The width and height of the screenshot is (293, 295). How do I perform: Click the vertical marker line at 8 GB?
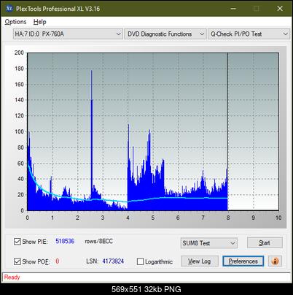pyautogui.click(x=227, y=131)
